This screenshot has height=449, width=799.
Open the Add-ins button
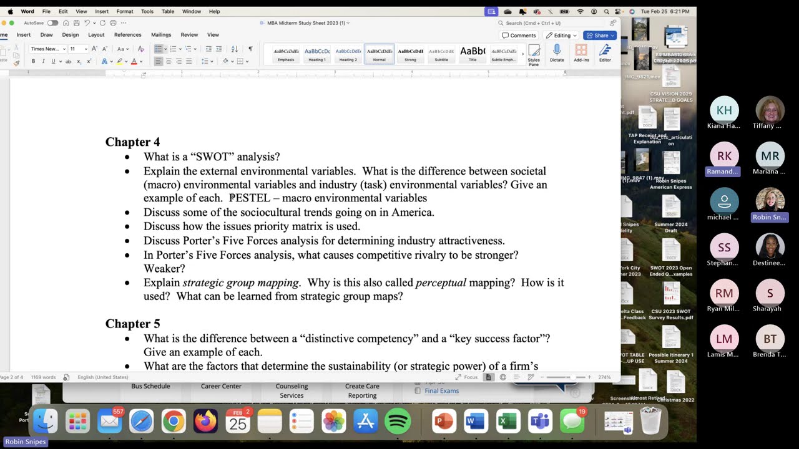[581, 54]
